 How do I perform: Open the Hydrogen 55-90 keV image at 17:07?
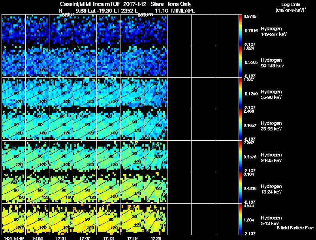[85, 93]
